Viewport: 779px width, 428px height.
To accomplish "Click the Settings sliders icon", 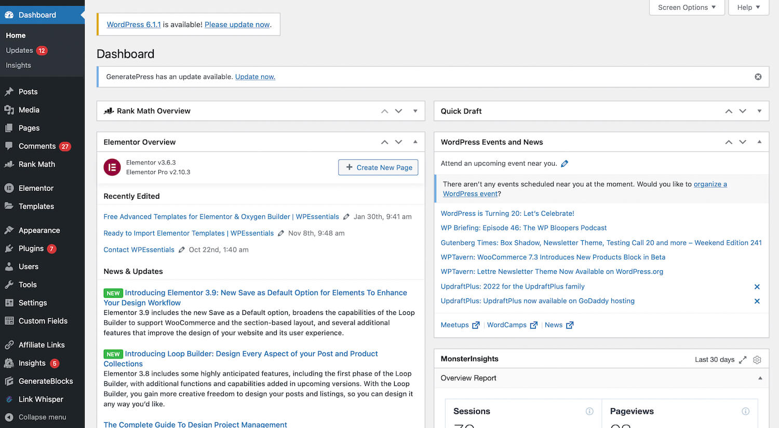I will [x=9, y=303].
